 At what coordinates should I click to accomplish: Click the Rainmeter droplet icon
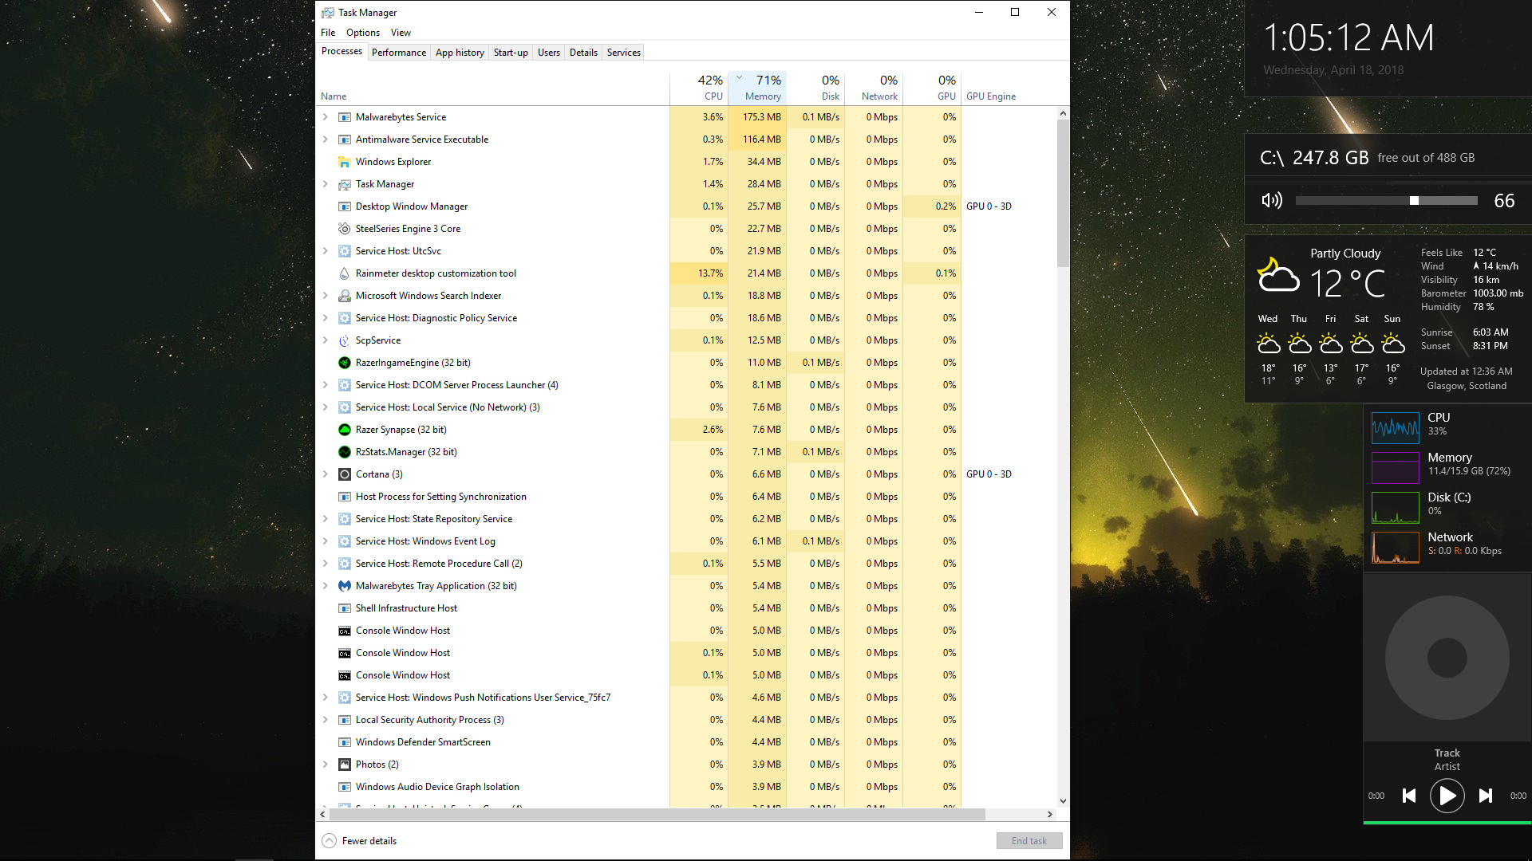point(345,273)
